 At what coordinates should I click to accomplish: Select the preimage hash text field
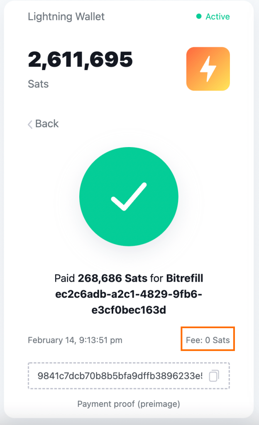120,376
